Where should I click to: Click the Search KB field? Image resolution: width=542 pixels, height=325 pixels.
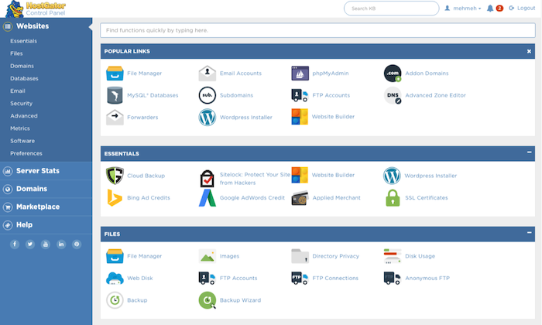[x=391, y=9]
